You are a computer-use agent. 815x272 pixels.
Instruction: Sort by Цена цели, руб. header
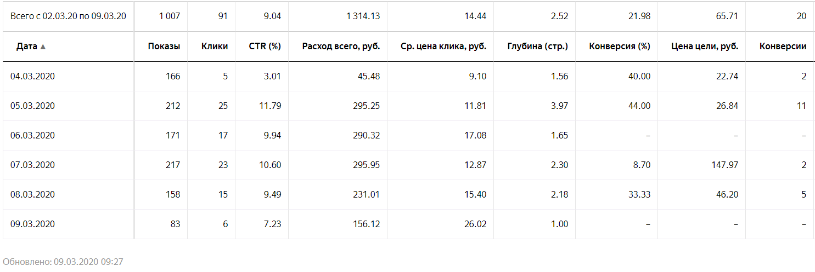pos(705,47)
